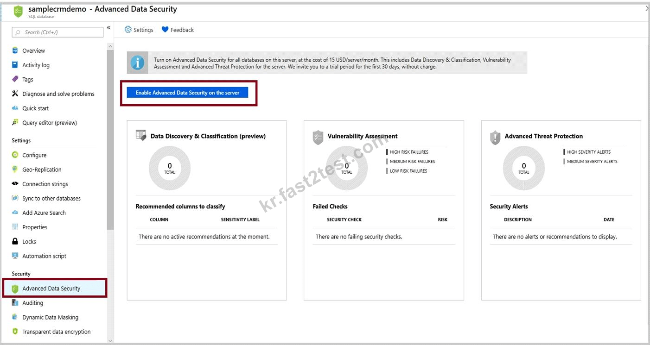
Task: Open the Dynamic Data Masking icon
Action: click(15, 317)
